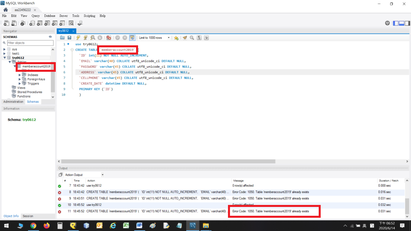Toggle bottom output panel visibility

(x=401, y=23)
